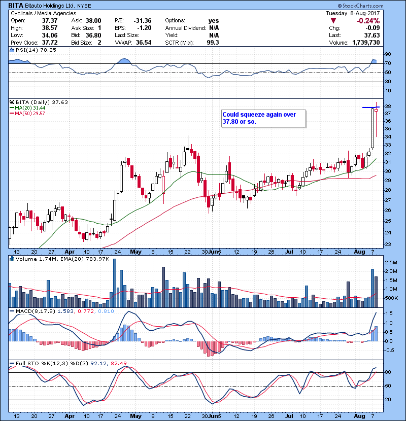Viewport: 406px width, 421px height.
Task: Click the volume bars icon beside Volume label
Action: (12, 259)
